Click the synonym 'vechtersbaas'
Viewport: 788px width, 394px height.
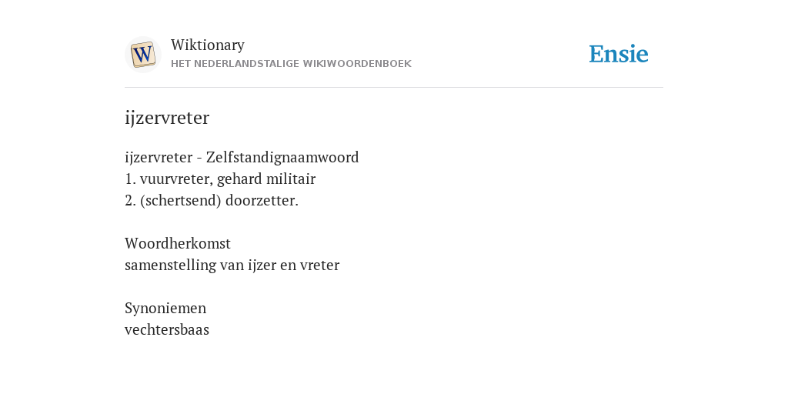pos(167,329)
